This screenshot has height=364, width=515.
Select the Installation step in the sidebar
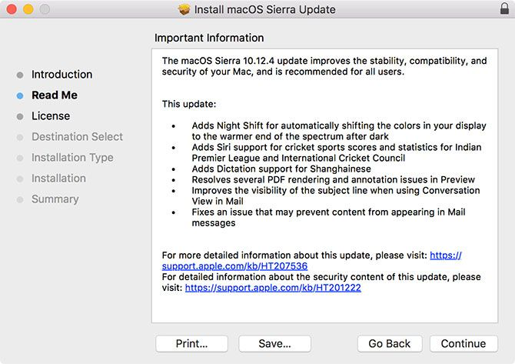(x=58, y=179)
